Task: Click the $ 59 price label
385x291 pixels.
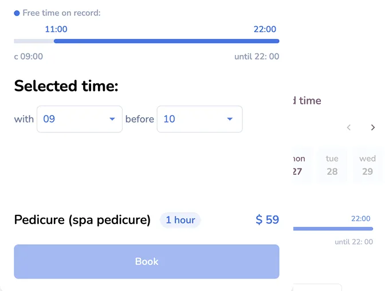Action: point(267,219)
